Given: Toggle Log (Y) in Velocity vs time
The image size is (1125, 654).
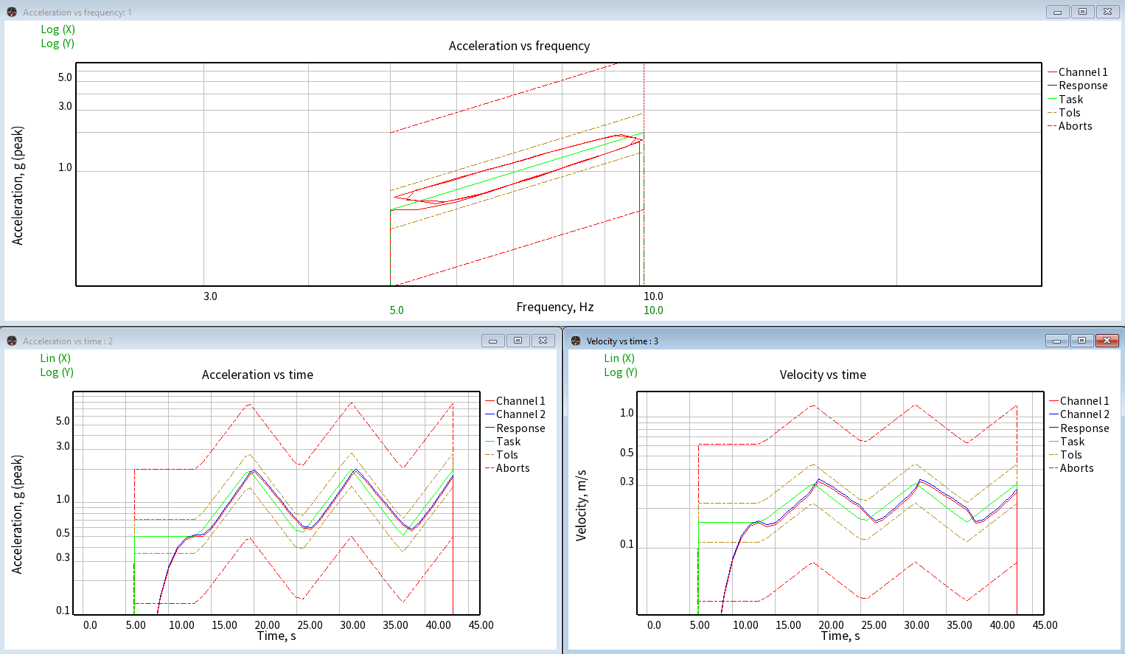Looking at the screenshot, I should click(621, 372).
